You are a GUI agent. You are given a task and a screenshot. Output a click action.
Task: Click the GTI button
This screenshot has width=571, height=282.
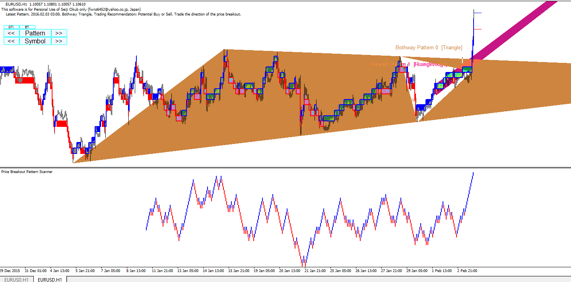(11, 27)
